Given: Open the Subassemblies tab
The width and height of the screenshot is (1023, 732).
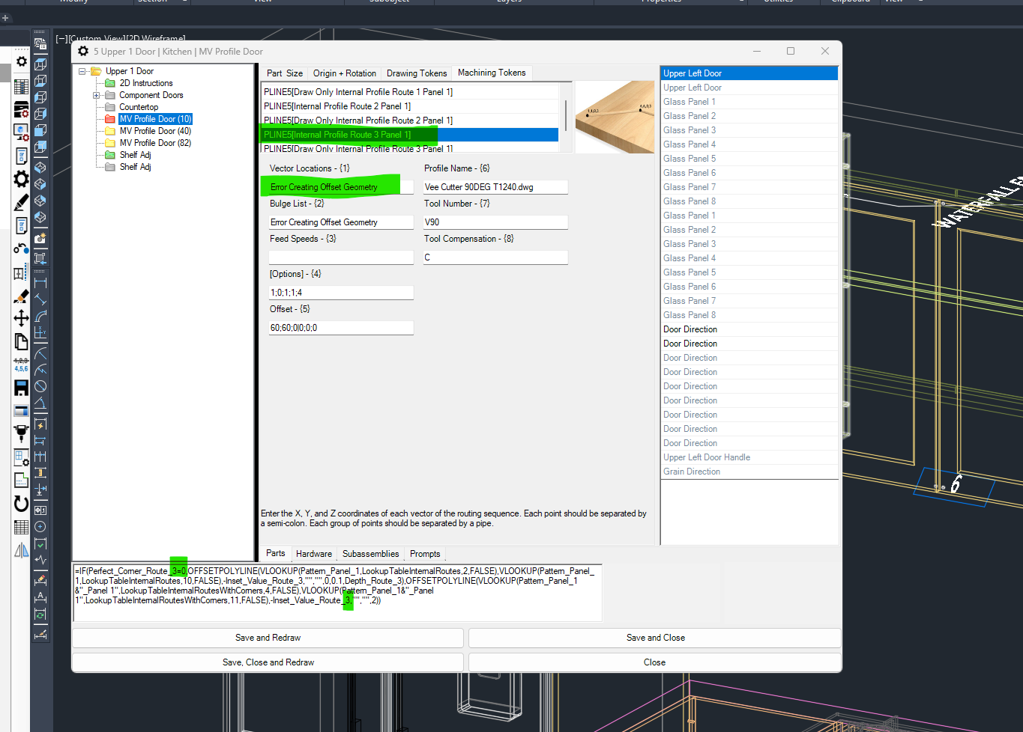Looking at the screenshot, I should pos(370,554).
